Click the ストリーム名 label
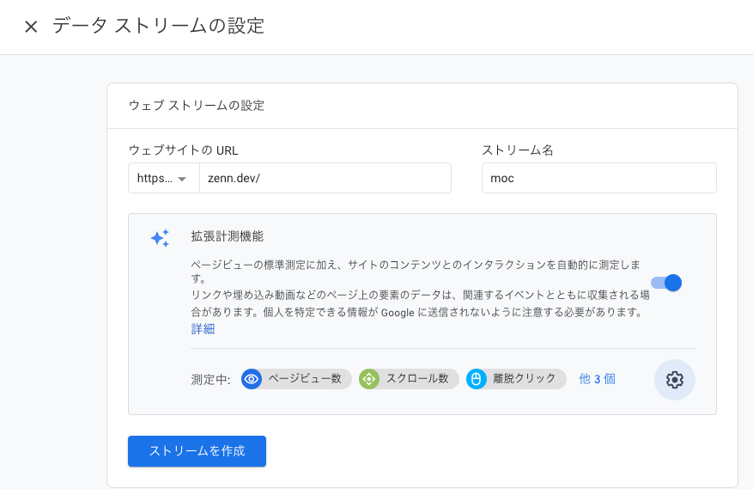Screen dimensions: 753x489 518,150
